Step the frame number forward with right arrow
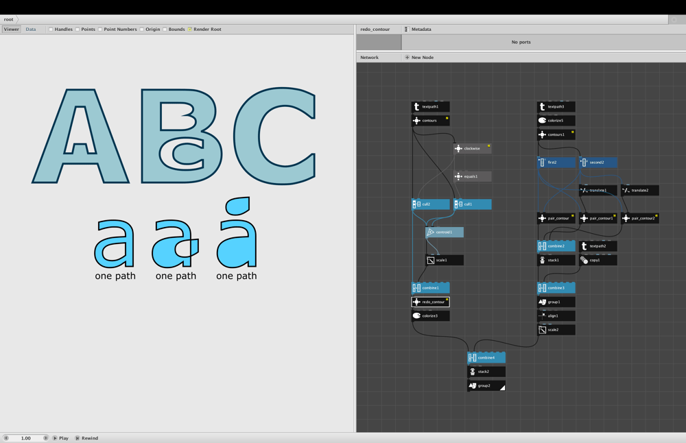 point(45,438)
